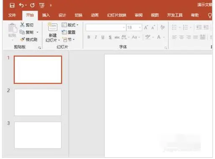The width and height of the screenshot is (215, 159).
Task: Switch to the 帮助 (Help) tab
Action: click(195, 15)
